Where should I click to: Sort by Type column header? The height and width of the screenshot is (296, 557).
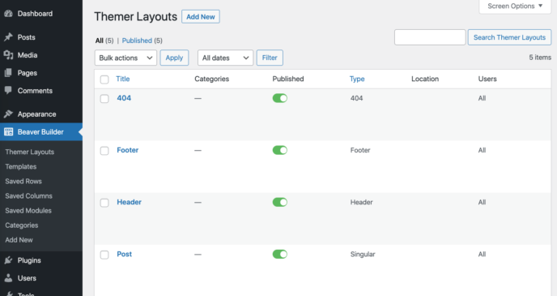click(x=357, y=79)
